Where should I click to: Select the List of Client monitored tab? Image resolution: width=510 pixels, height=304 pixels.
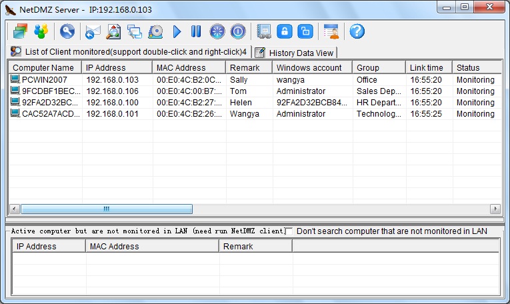(129, 52)
